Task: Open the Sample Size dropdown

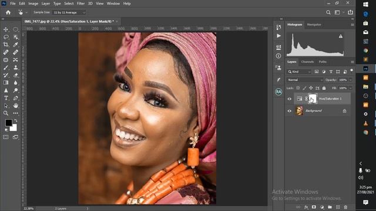Action: (69, 12)
